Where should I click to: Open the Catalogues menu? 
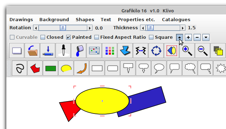click(x=176, y=19)
